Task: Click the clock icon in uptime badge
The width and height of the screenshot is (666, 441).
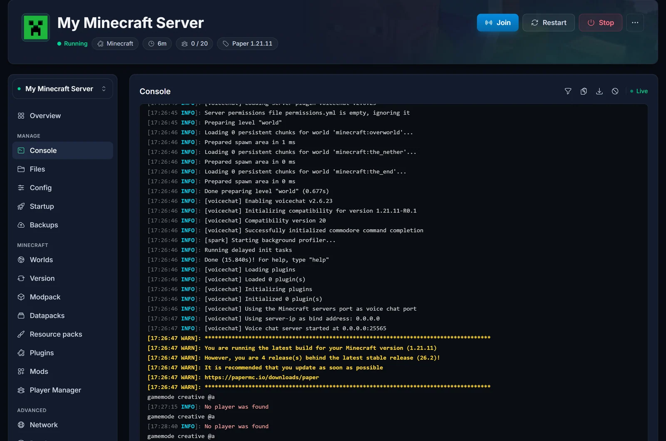Action: pos(151,44)
